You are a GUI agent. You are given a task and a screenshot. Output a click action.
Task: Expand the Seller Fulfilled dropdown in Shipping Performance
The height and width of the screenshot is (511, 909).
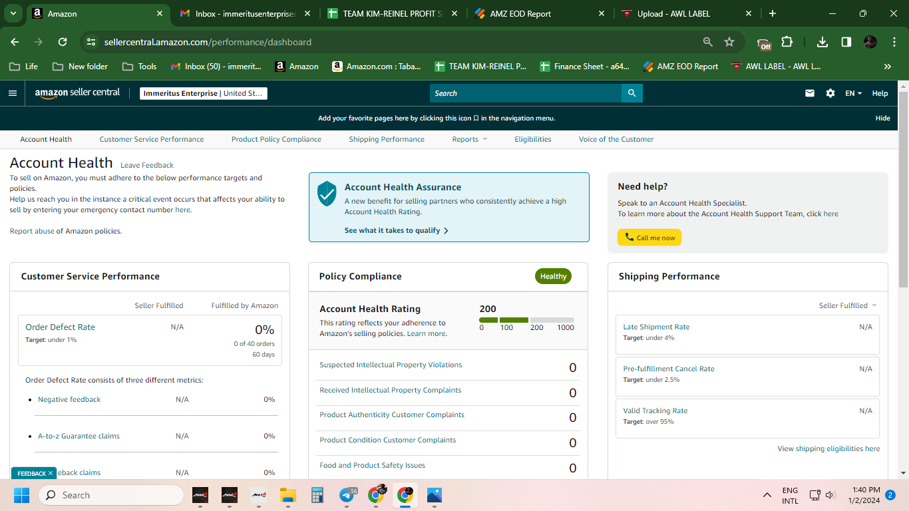[x=848, y=305]
